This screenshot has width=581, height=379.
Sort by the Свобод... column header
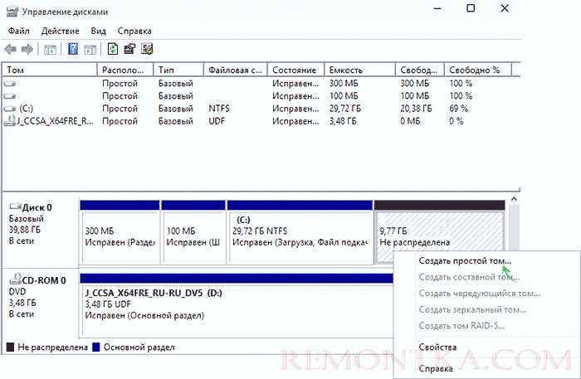(x=420, y=70)
